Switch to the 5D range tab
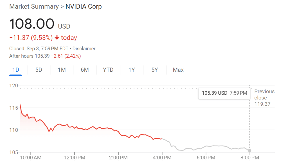Screen dimensions: 288x168 tap(39, 70)
